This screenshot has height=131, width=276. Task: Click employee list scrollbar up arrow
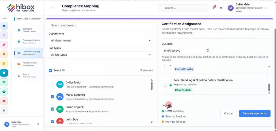(x=152, y=80)
